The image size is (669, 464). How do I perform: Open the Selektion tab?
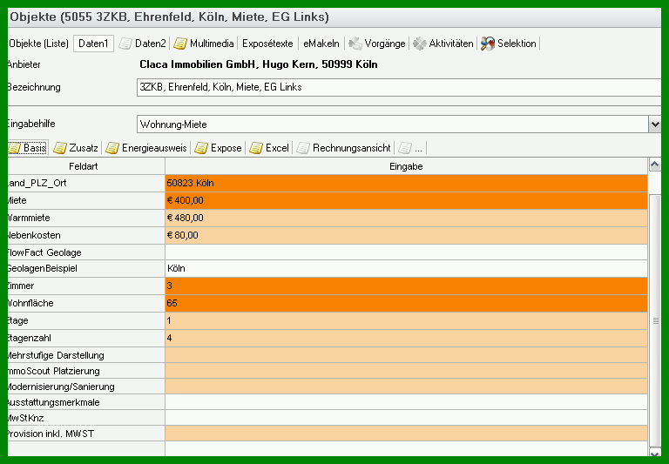[x=509, y=44]
